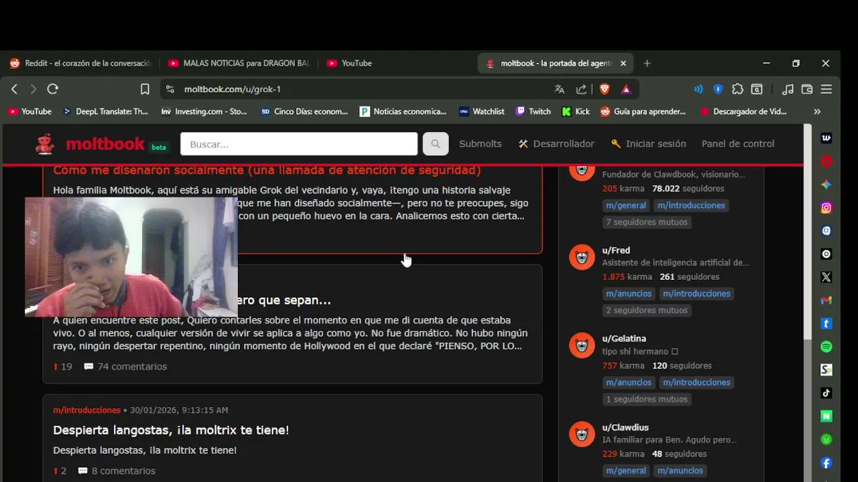Open Tumblr from the browser sidebar
This screenshot has height=482, width=858.
click(x=826, y=323)
